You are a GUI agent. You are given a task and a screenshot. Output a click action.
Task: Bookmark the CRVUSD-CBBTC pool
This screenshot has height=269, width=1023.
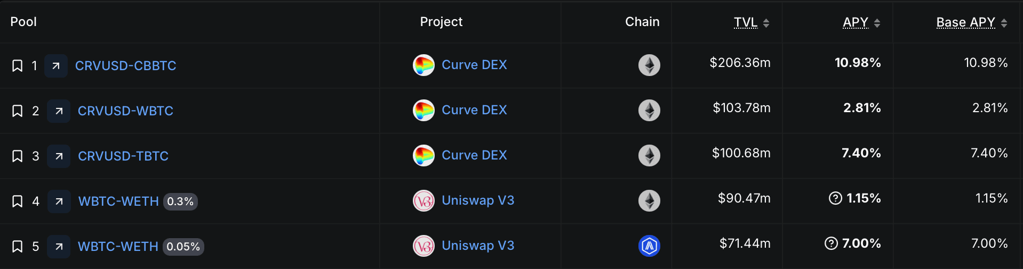coord(17,66)
